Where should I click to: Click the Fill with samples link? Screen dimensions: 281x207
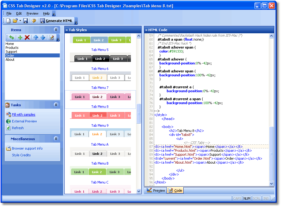(x=23, y=114)
